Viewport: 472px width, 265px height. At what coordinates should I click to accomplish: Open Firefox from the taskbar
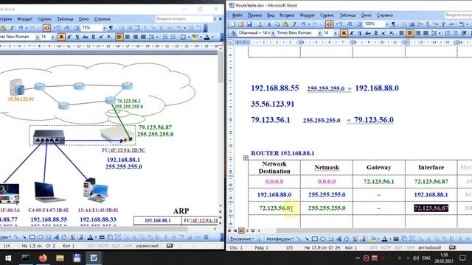click(x=43, y=258)
